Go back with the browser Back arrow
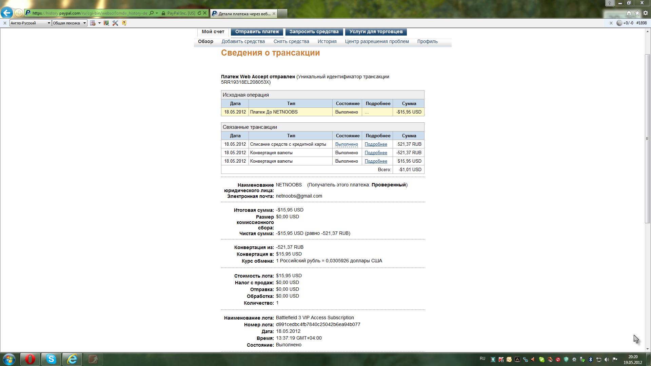 coord(7,13)
